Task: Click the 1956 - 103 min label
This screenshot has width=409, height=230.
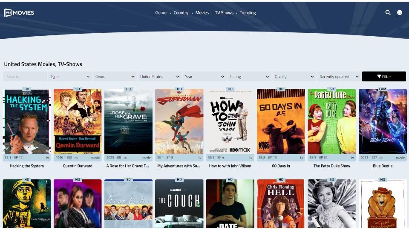Action: pyautogui.click(x=67, y=158)
